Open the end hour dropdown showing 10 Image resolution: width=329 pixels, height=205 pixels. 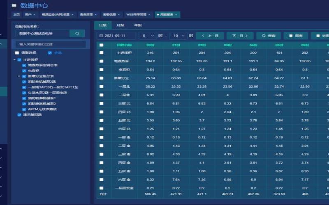[178, 36]
